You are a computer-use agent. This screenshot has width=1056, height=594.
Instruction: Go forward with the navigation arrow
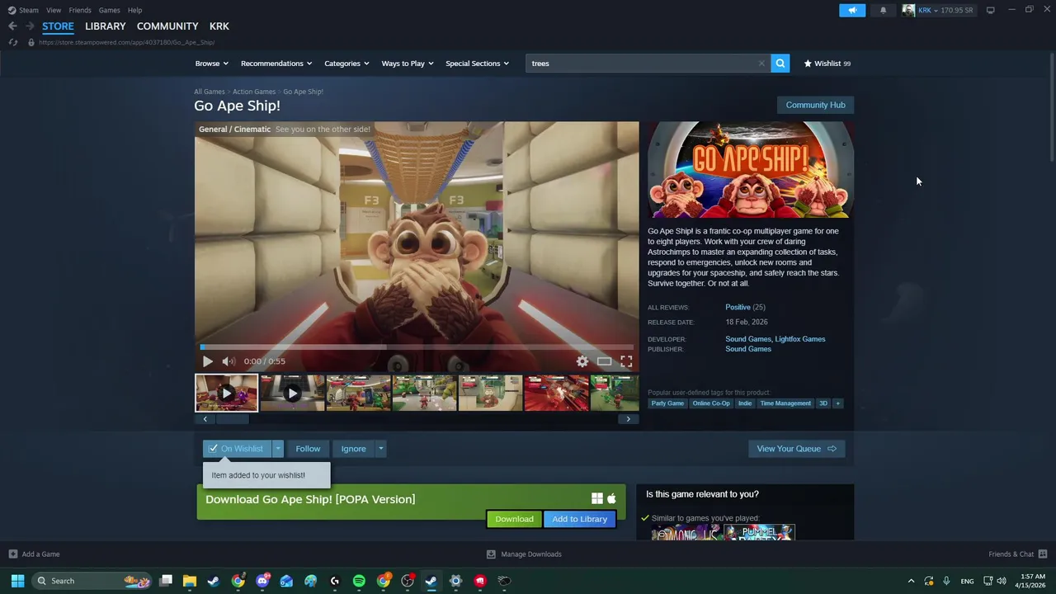[x=30, y=26]
